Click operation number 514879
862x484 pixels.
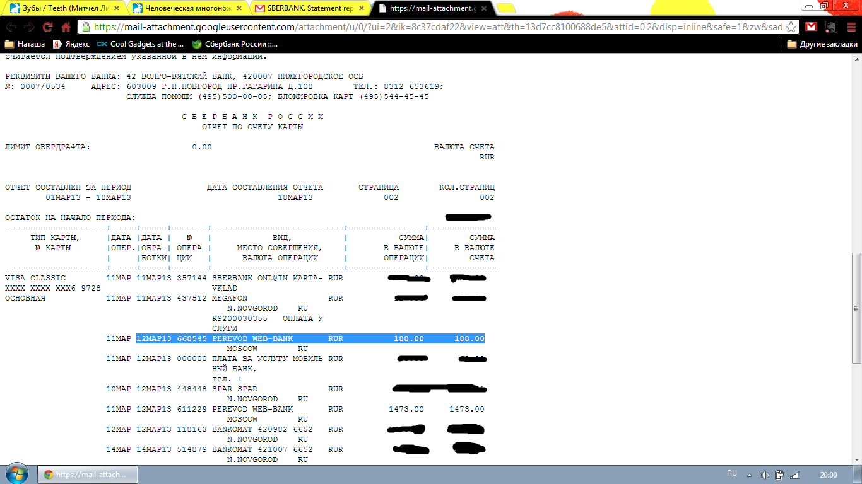click(x=192, y=449)
